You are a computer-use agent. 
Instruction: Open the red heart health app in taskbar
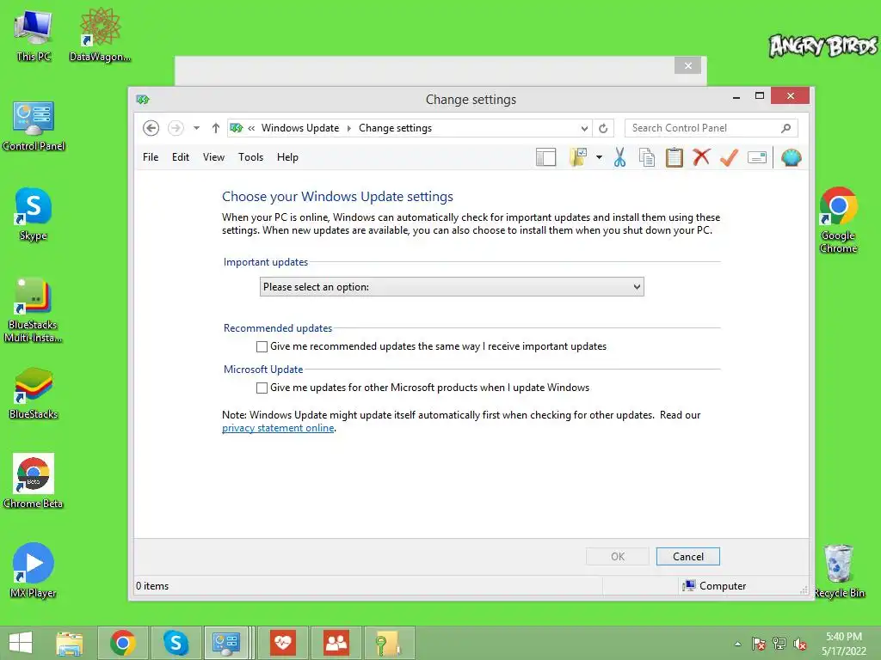click(x=282, y=643)
